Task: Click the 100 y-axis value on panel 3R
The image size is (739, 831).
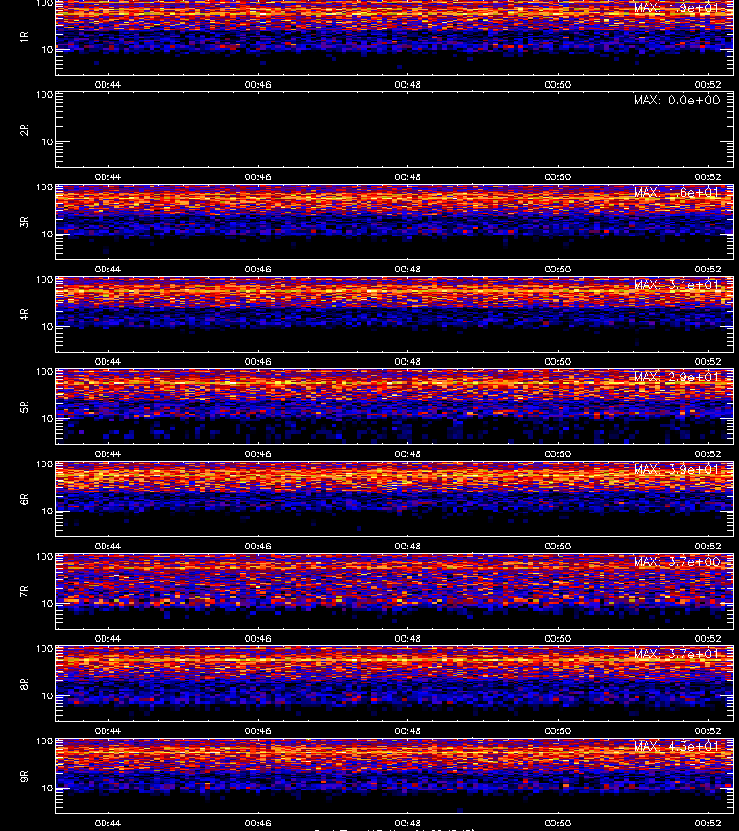Action: 44,187
